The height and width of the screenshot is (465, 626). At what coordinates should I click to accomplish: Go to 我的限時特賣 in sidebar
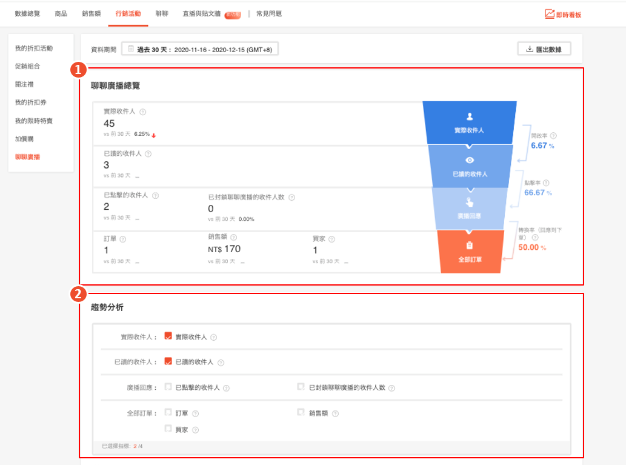tap(33, 121)
